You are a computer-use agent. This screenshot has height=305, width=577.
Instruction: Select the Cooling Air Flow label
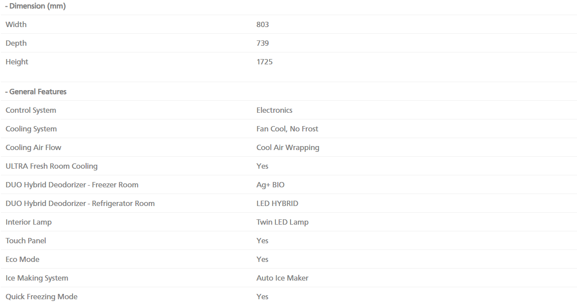33,147
